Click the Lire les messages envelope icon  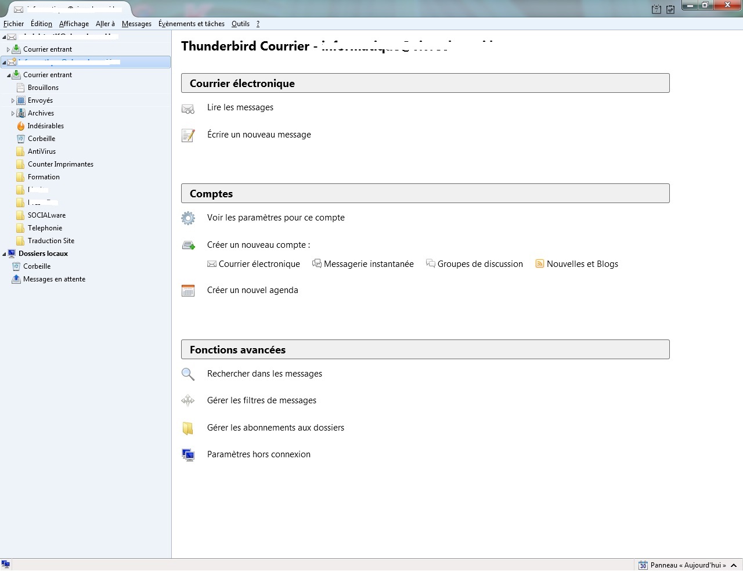[x=188, y=109]
